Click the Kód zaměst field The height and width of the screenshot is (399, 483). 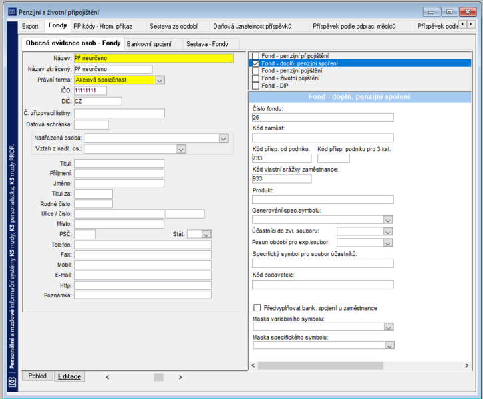click(323, 138)
